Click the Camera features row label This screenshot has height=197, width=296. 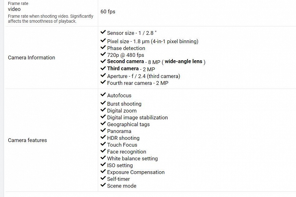[x=27, y=140]
